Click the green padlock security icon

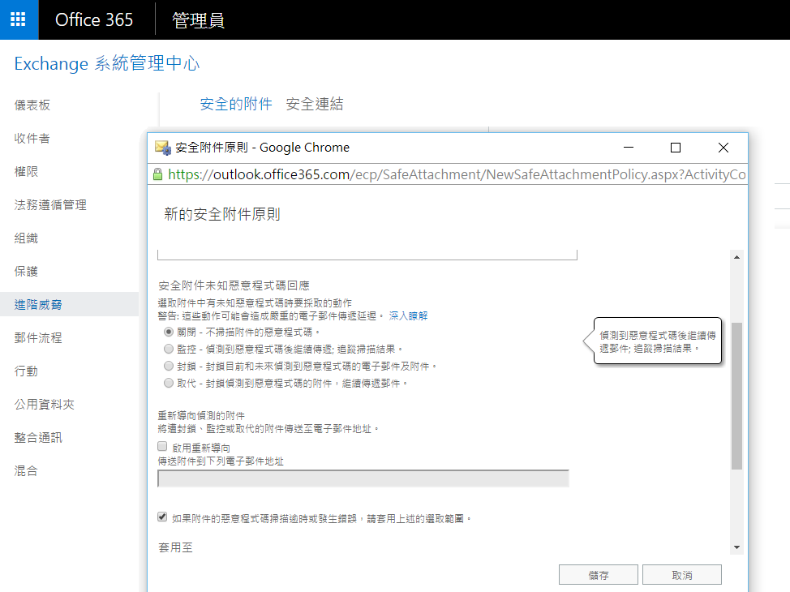(158, 174)
